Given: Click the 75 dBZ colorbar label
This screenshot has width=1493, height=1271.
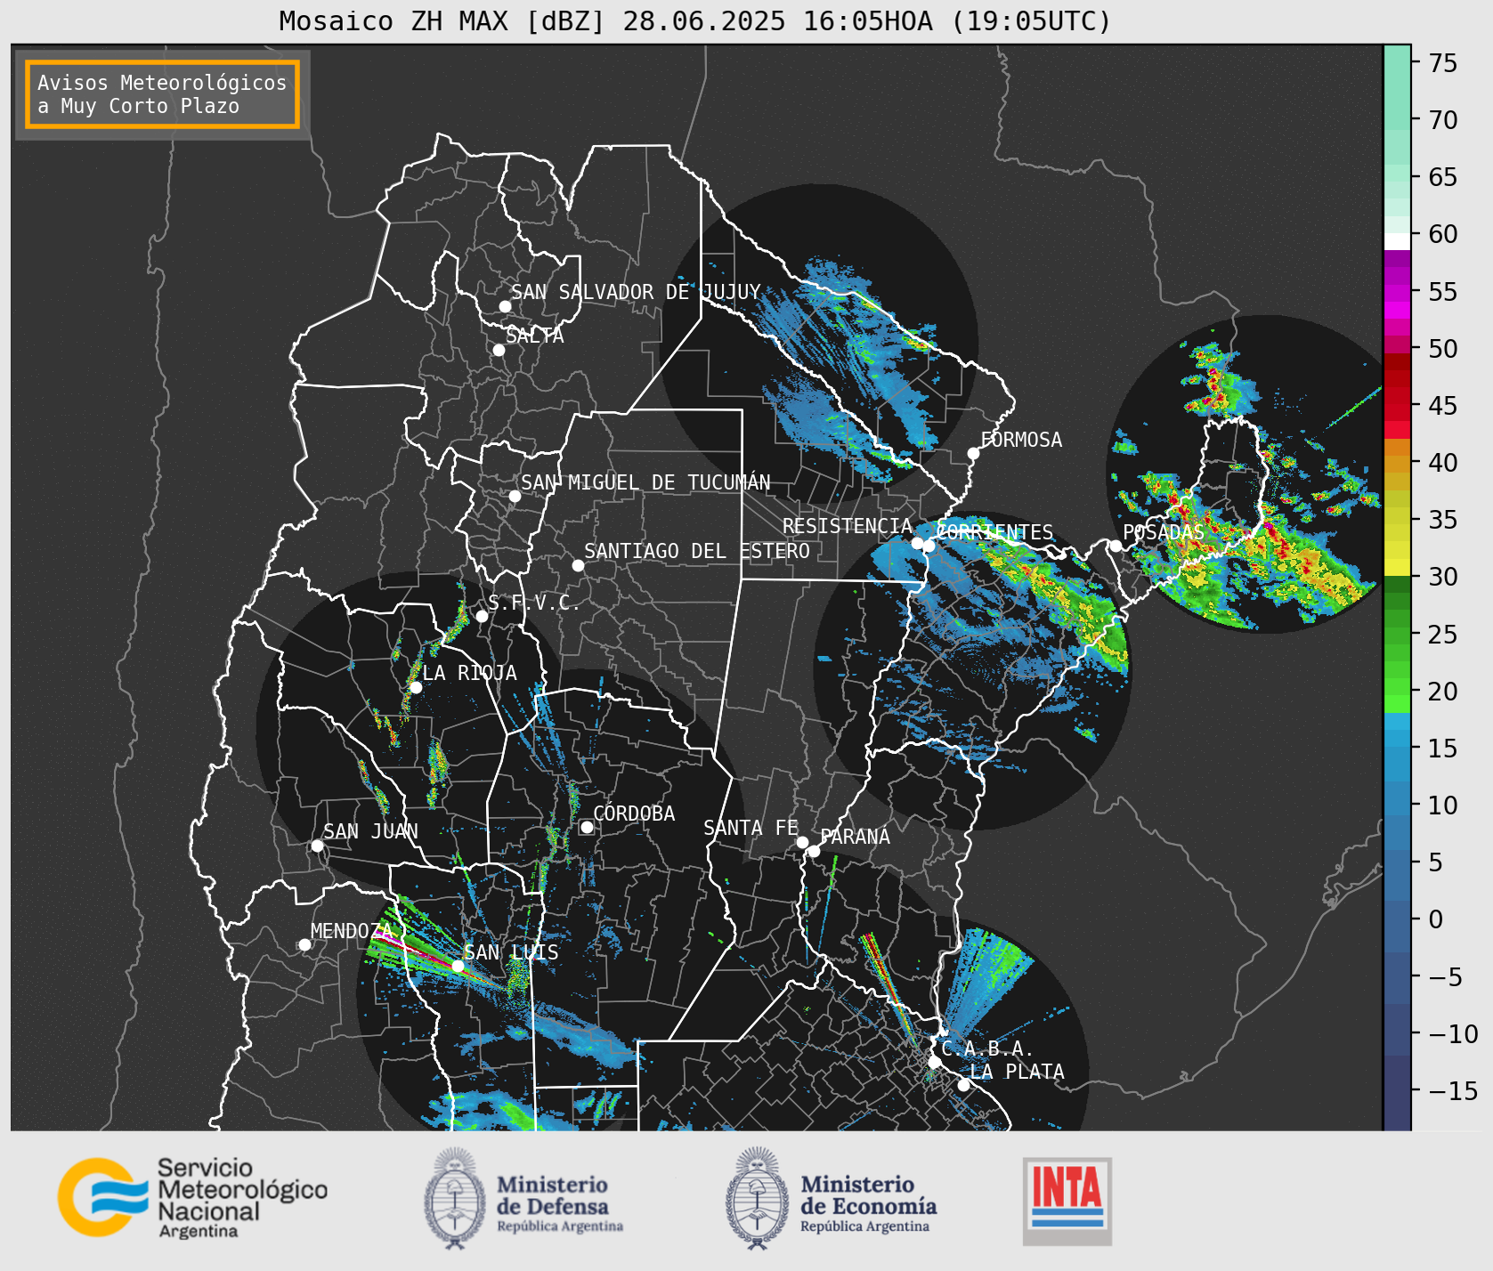Looking at the screenshot, I should 1443,62.
